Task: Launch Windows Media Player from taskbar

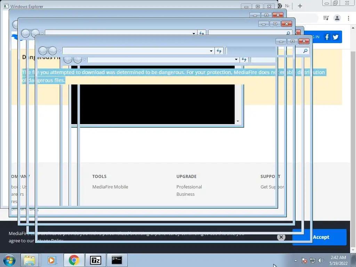Action: coord(51,260)
